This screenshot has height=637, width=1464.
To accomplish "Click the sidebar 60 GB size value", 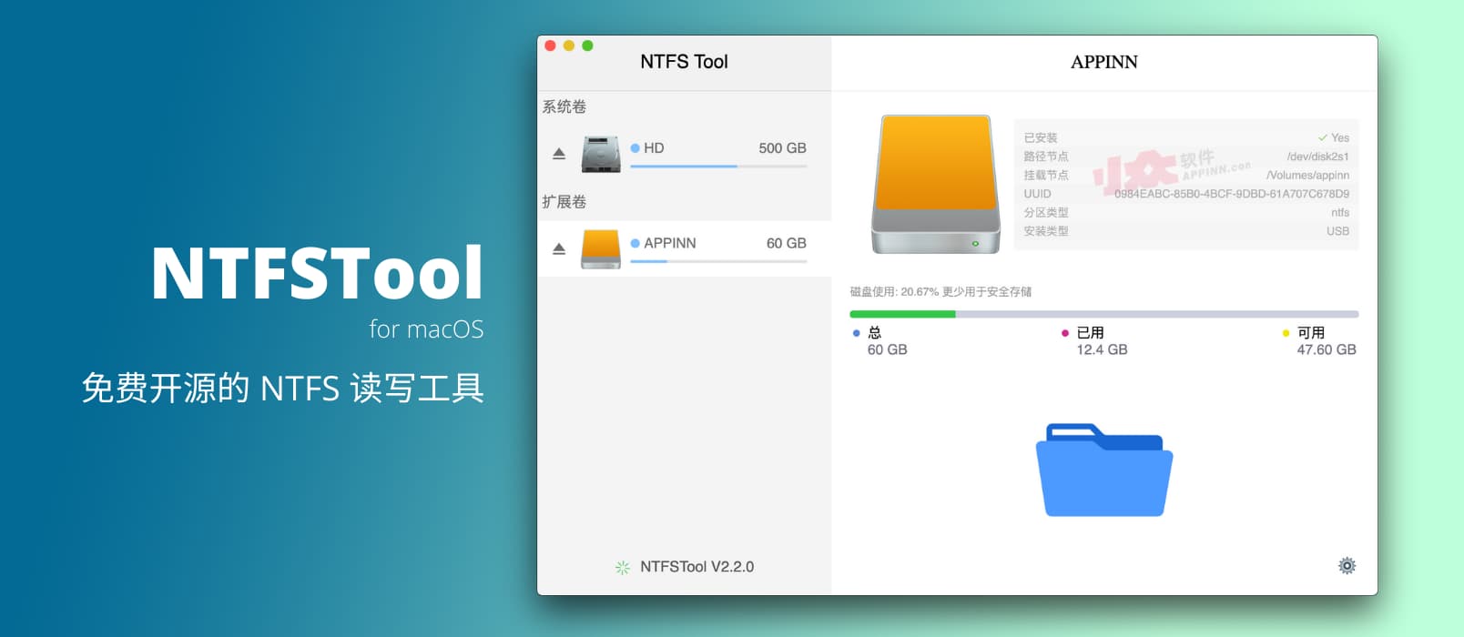I will point(787,243).
